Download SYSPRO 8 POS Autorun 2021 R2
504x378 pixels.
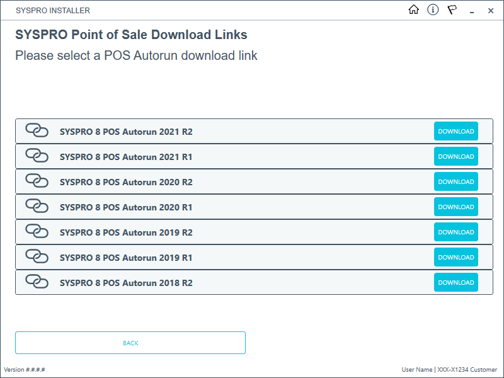click(455, 131)
